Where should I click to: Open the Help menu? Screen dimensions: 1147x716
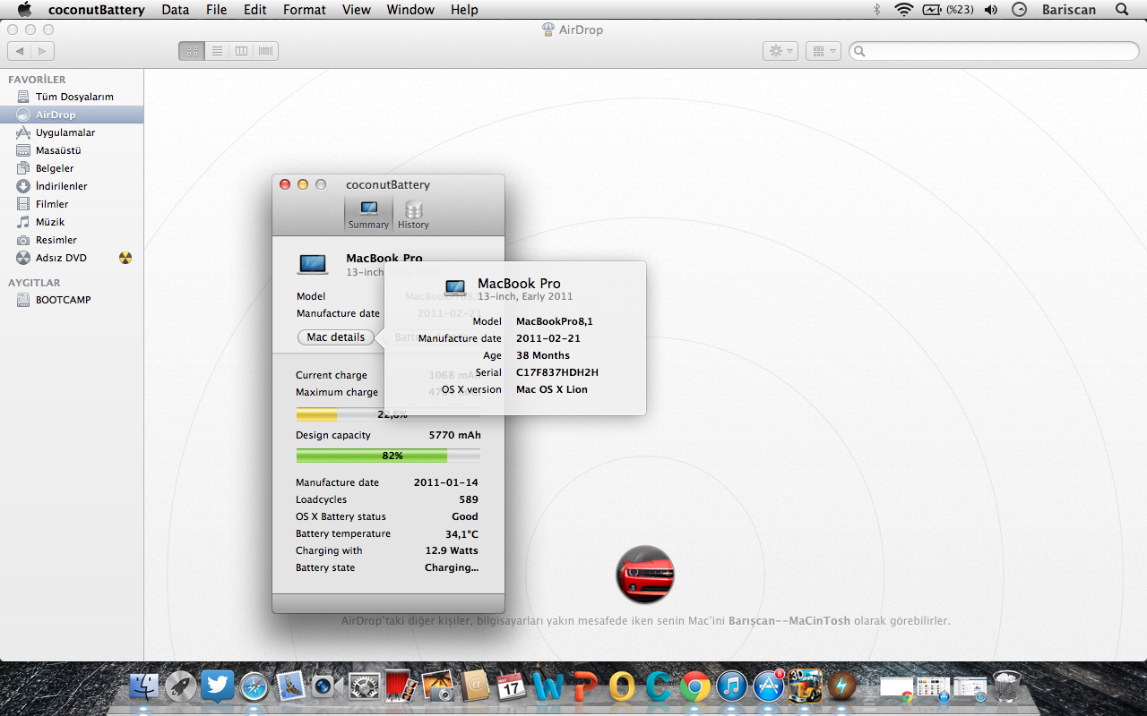pyautogui.click(x=464, y=10)
